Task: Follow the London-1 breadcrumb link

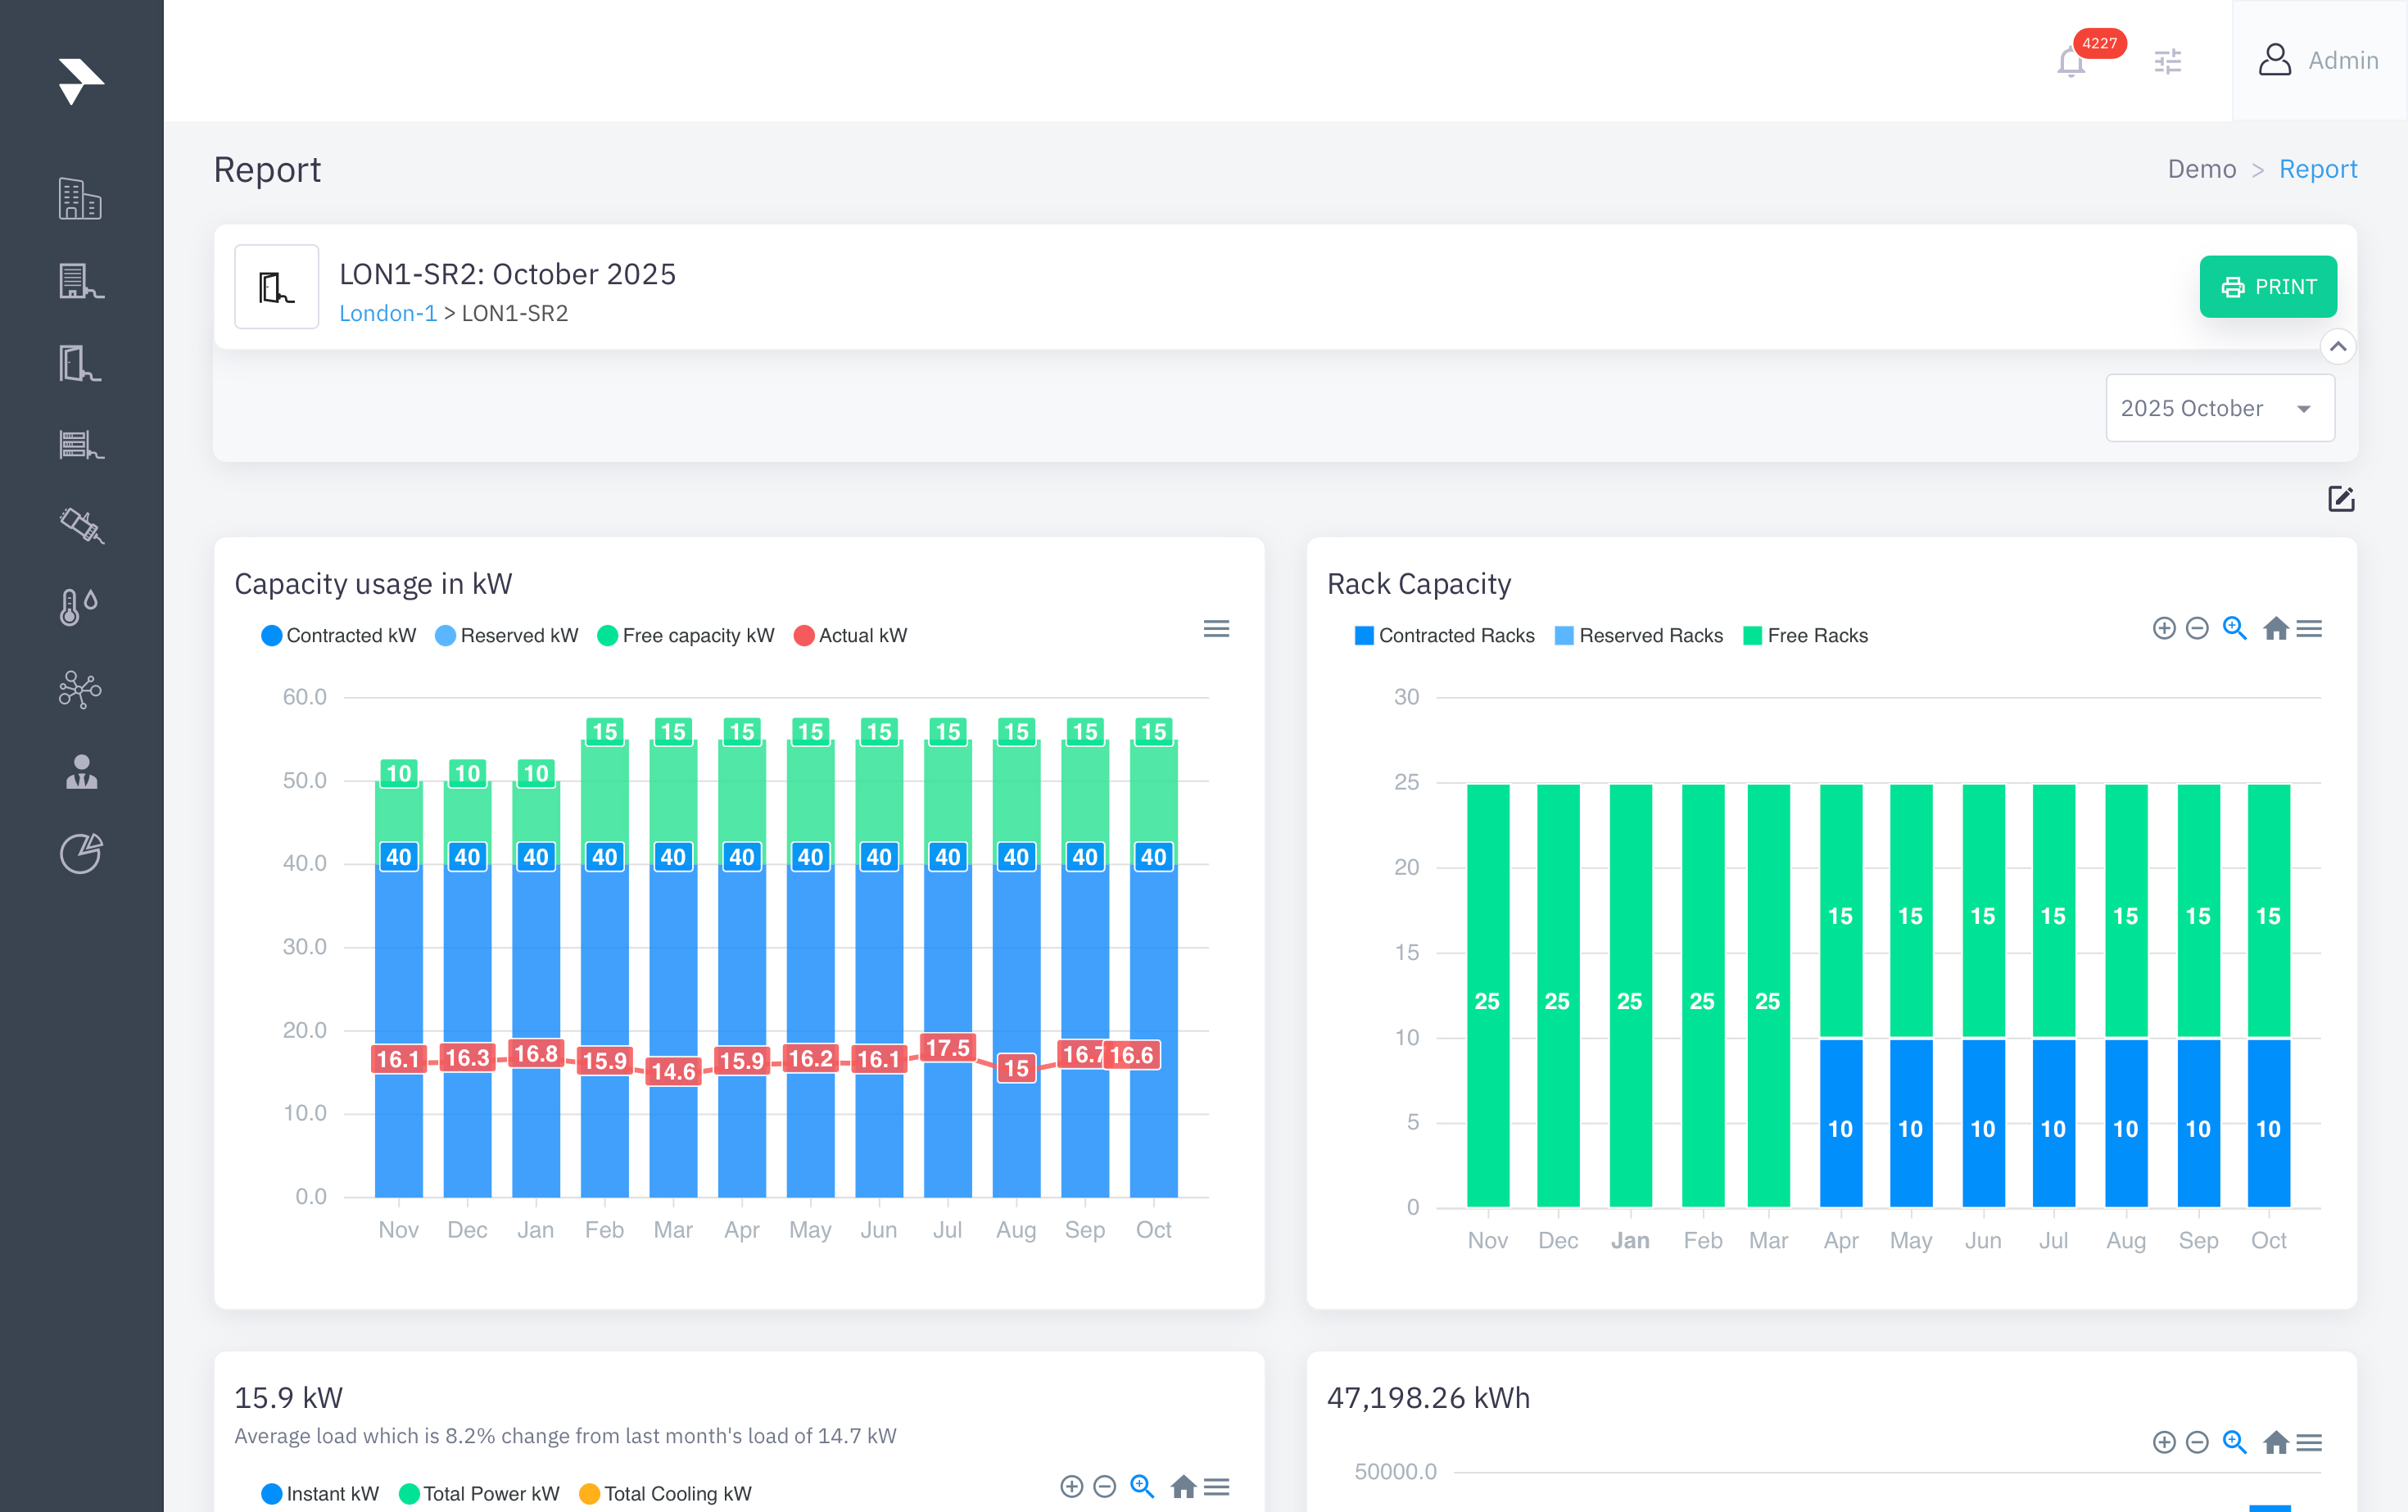Action: click(x=388, y=313)
